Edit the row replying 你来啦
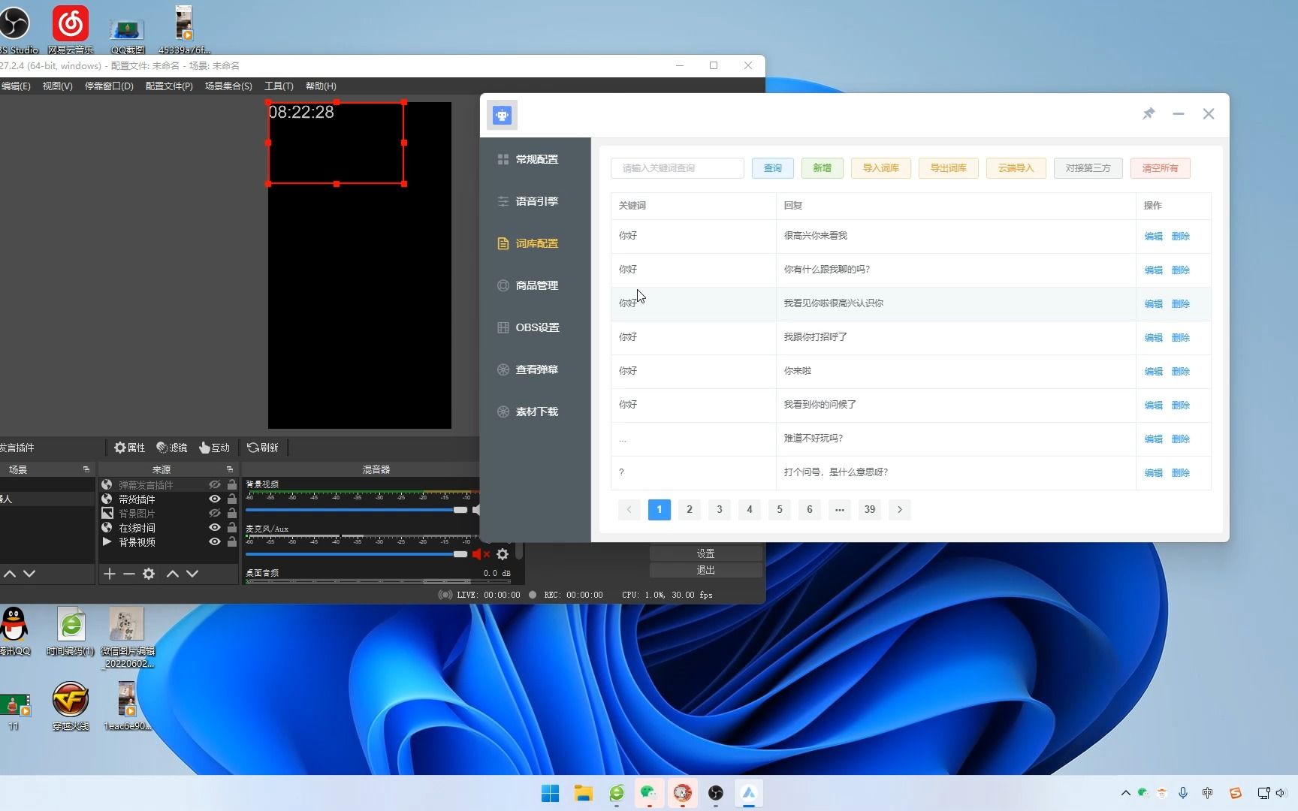1298x811 pixels. pos(1153,371)
